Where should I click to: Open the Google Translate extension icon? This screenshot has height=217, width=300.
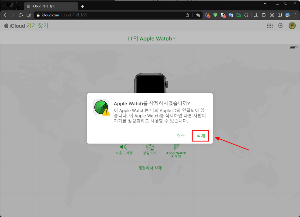tap(231, 15)
